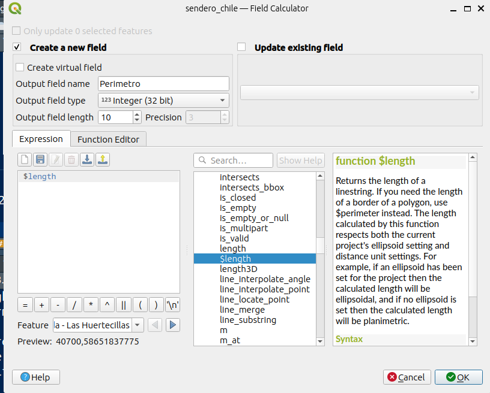Screen dimensions: 490x393
Task: Select the Expression tab
Action: pos(41,139)
